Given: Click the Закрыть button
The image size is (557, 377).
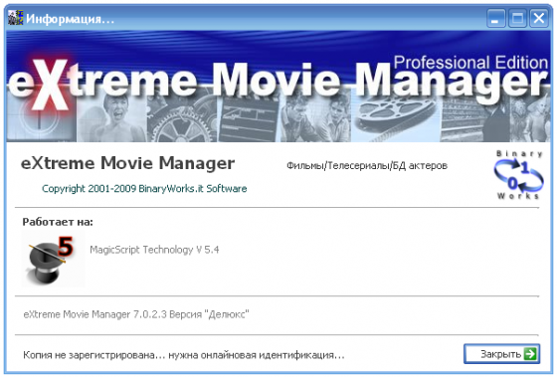Looking at the screenshot, I should click(501, 353).
